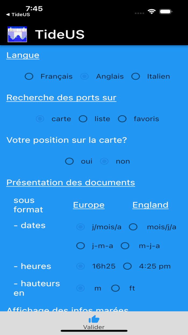Select carte port search option
This screenshot has width=188, height=335.
click(x=40, y=119)
